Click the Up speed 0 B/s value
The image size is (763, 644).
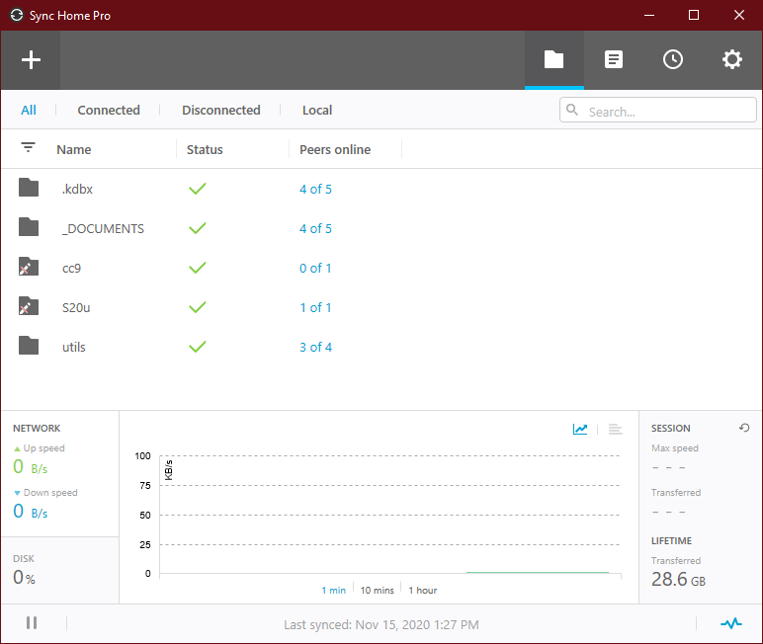pyautogui.click(x=31, y=467)
